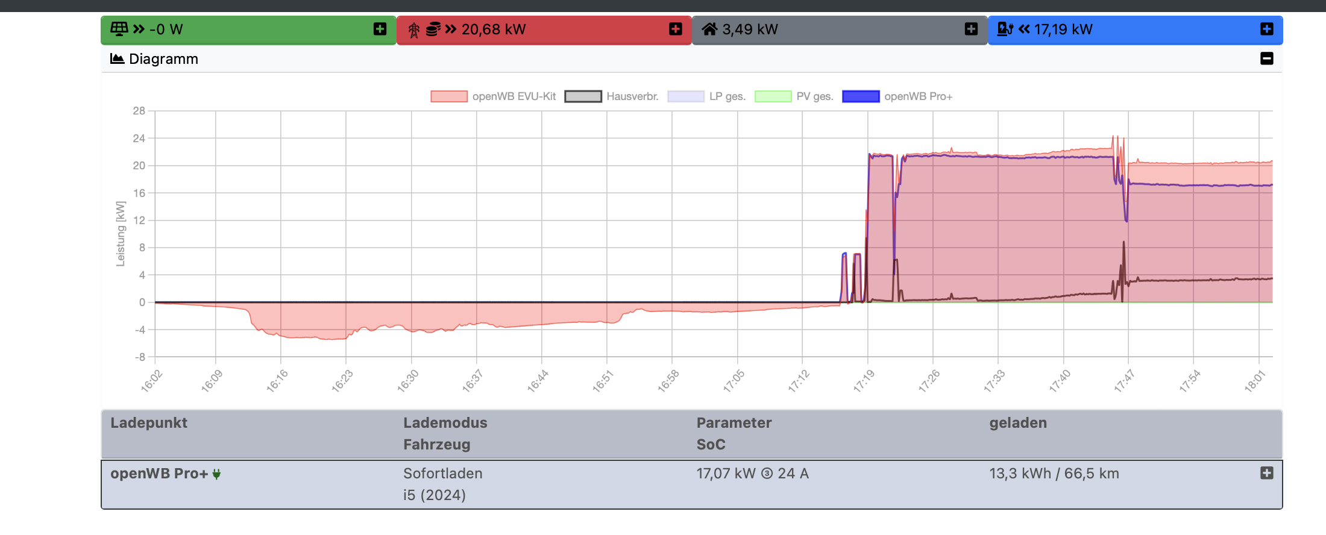
Task: Click the openWB Pro+ blue legend swatch
Action: 860,96
